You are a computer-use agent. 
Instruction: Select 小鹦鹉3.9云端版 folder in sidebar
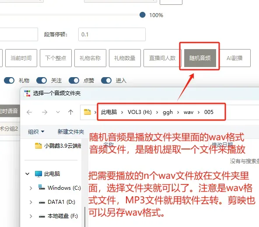(58, 146)
